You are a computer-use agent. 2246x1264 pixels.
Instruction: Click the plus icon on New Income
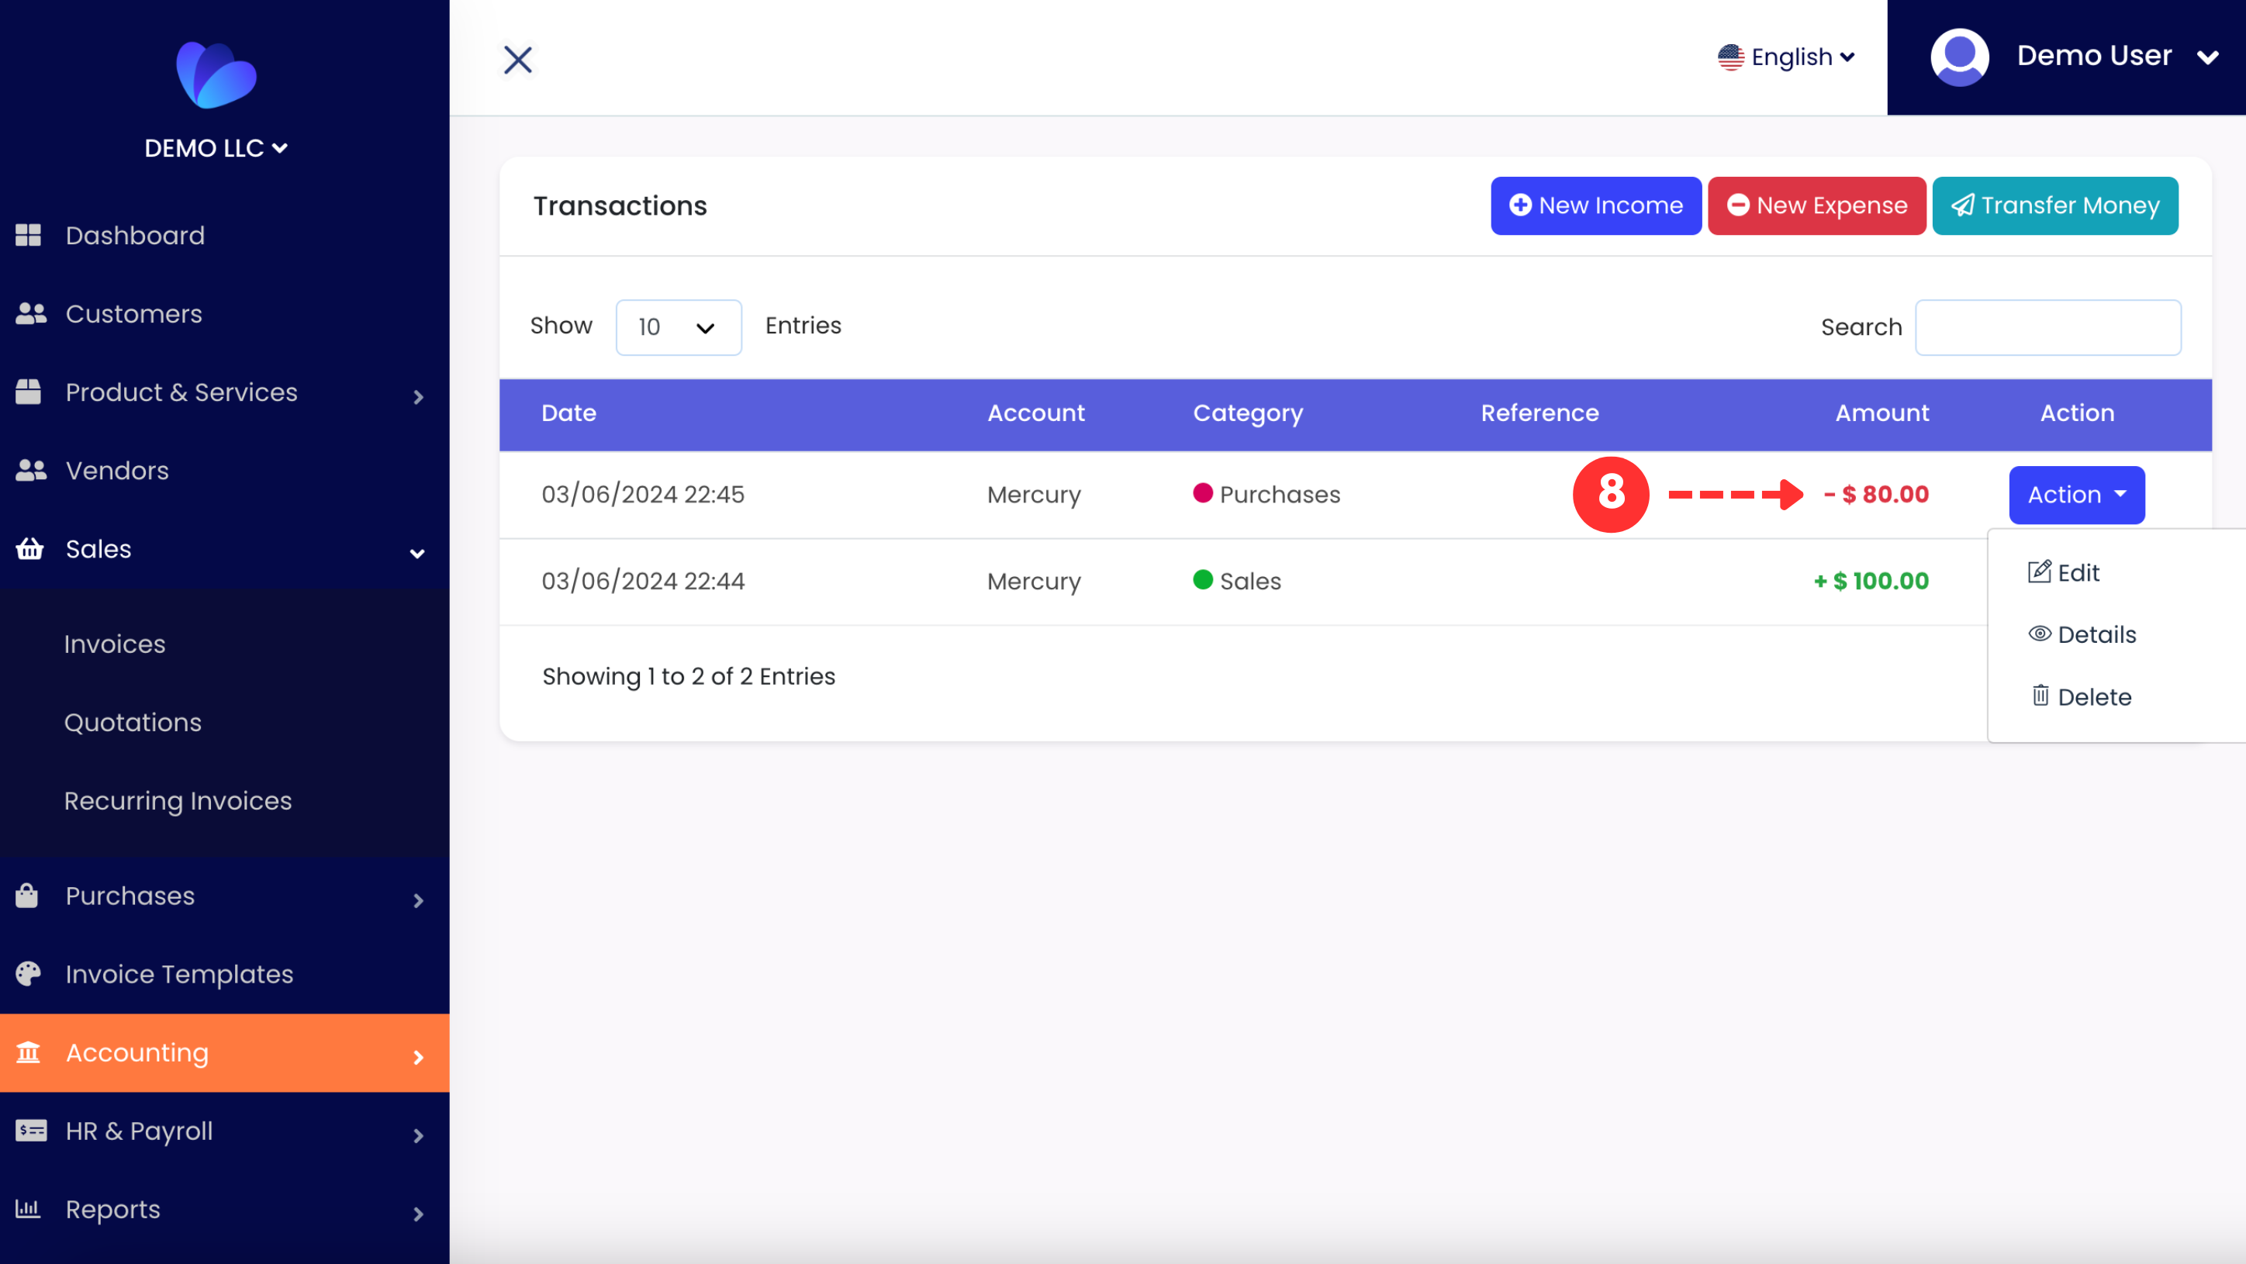[1521, 205]
